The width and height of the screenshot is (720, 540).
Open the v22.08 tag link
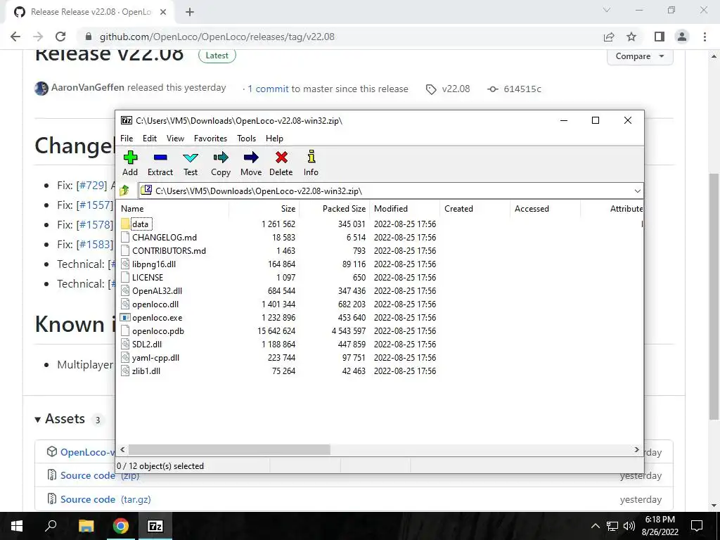click(x=448, y=89)
